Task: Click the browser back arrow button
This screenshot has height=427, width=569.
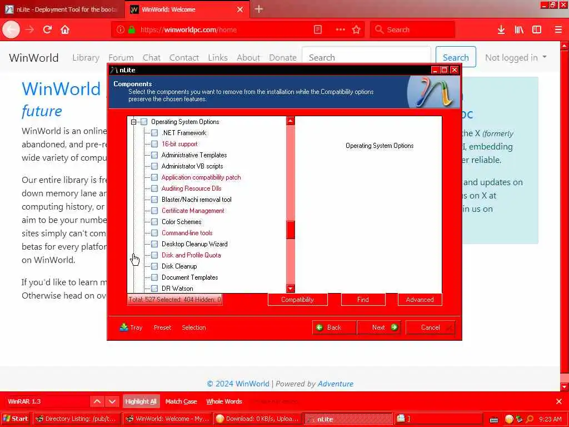Action: click(11, 30)
